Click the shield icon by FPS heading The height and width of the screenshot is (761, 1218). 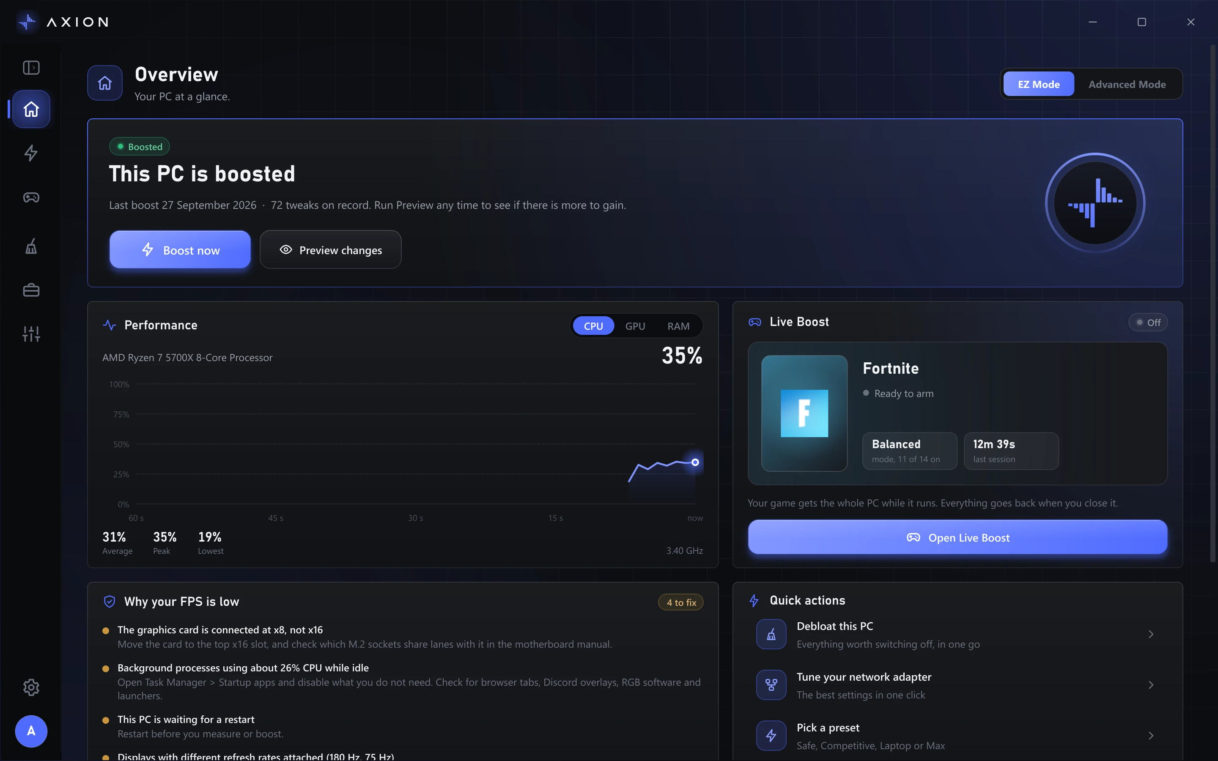(109, 602)
